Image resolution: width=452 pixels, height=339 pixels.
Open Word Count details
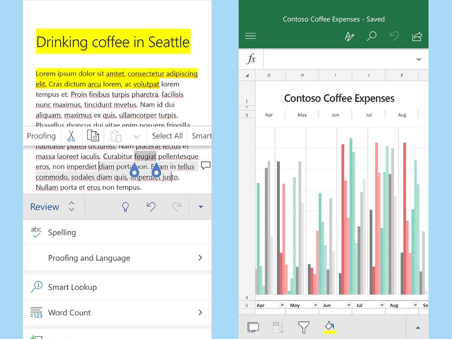click(x=117, y=312)
